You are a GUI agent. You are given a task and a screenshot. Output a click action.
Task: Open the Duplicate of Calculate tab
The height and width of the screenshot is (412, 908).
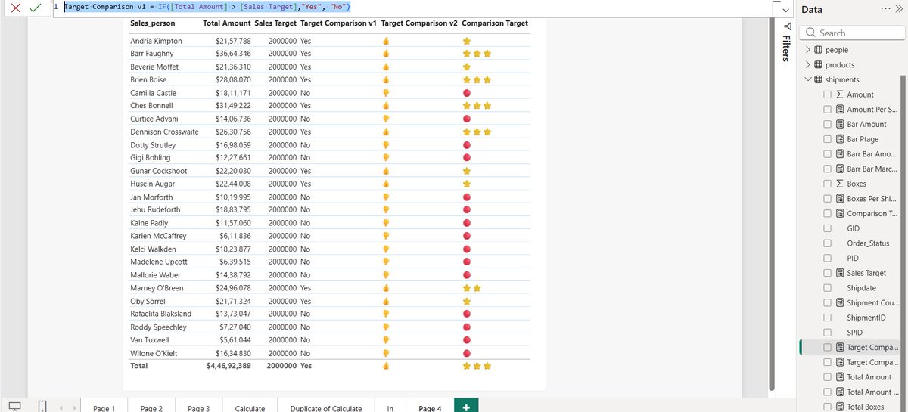point(326,407)
